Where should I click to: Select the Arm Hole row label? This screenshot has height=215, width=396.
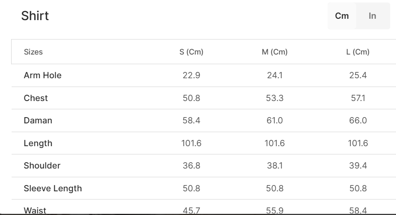pos(42,76)
